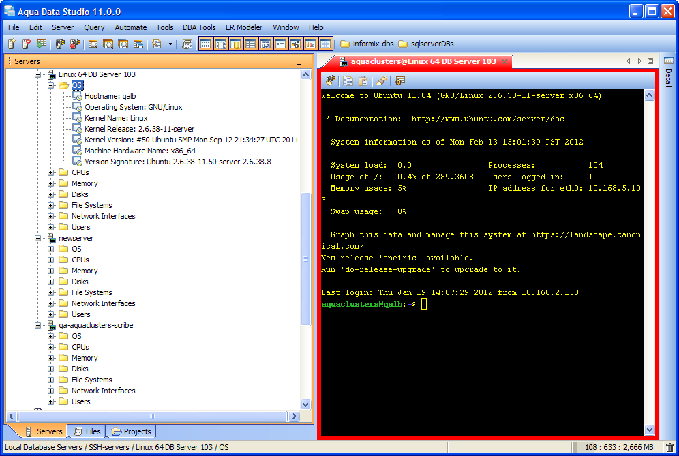Click the script editor pencil icon
This screenshot has width=679, height=456.
[157, 44]
